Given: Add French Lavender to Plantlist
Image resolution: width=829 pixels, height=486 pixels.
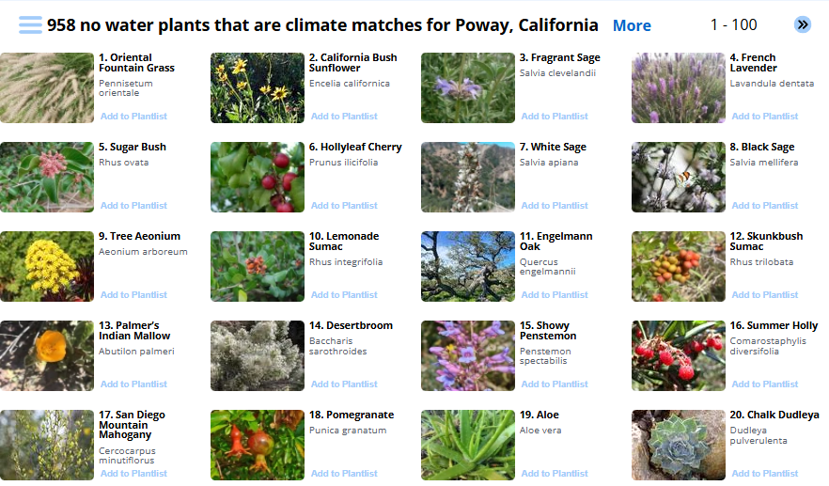Looking at the screenshot, I should [765, 117].
